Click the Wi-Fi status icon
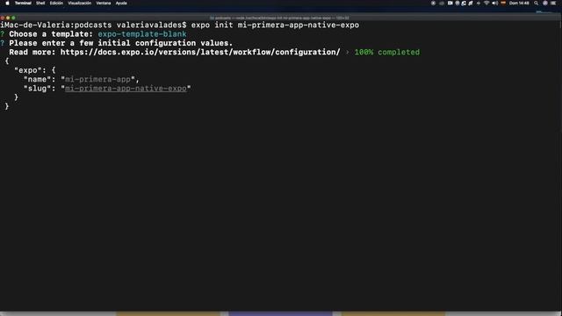This screenshot has height=316, width=562. click(486, 4)
